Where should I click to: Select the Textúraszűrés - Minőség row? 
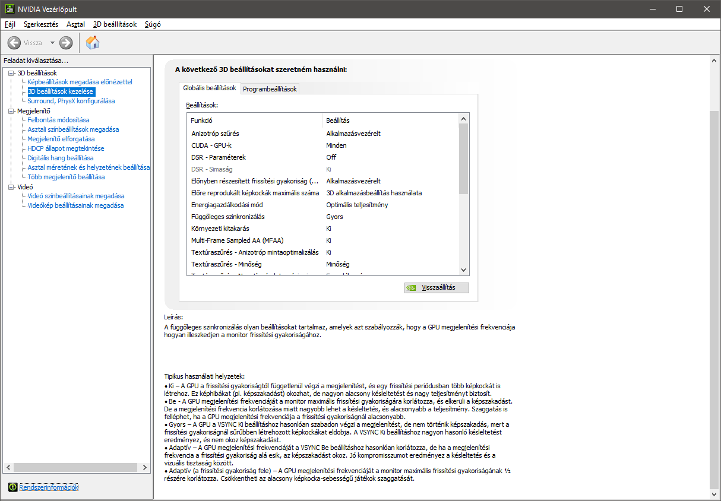point(322,264)
